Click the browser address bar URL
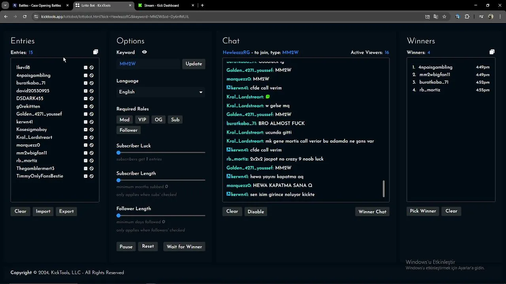The image size is (506, 284). click(x=115, y=17)
